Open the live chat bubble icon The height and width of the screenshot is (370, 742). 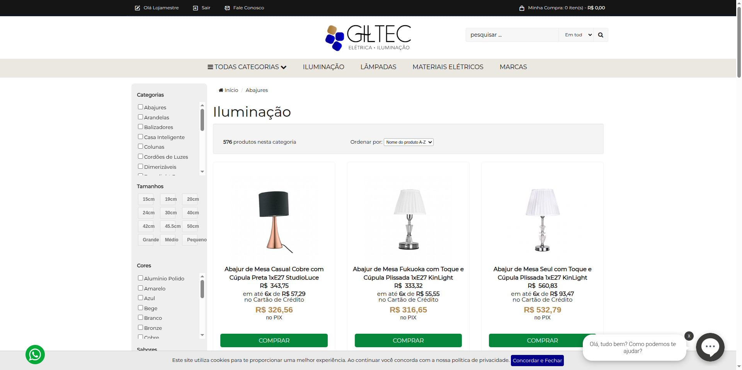tap(710, 347)
